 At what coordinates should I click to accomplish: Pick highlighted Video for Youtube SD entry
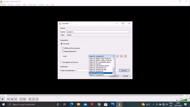(x=101, y=73)
